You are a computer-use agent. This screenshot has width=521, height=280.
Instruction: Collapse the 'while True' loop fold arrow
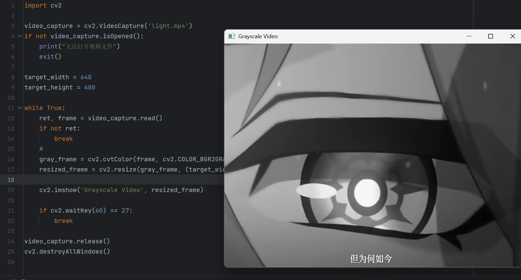point(20,108)
